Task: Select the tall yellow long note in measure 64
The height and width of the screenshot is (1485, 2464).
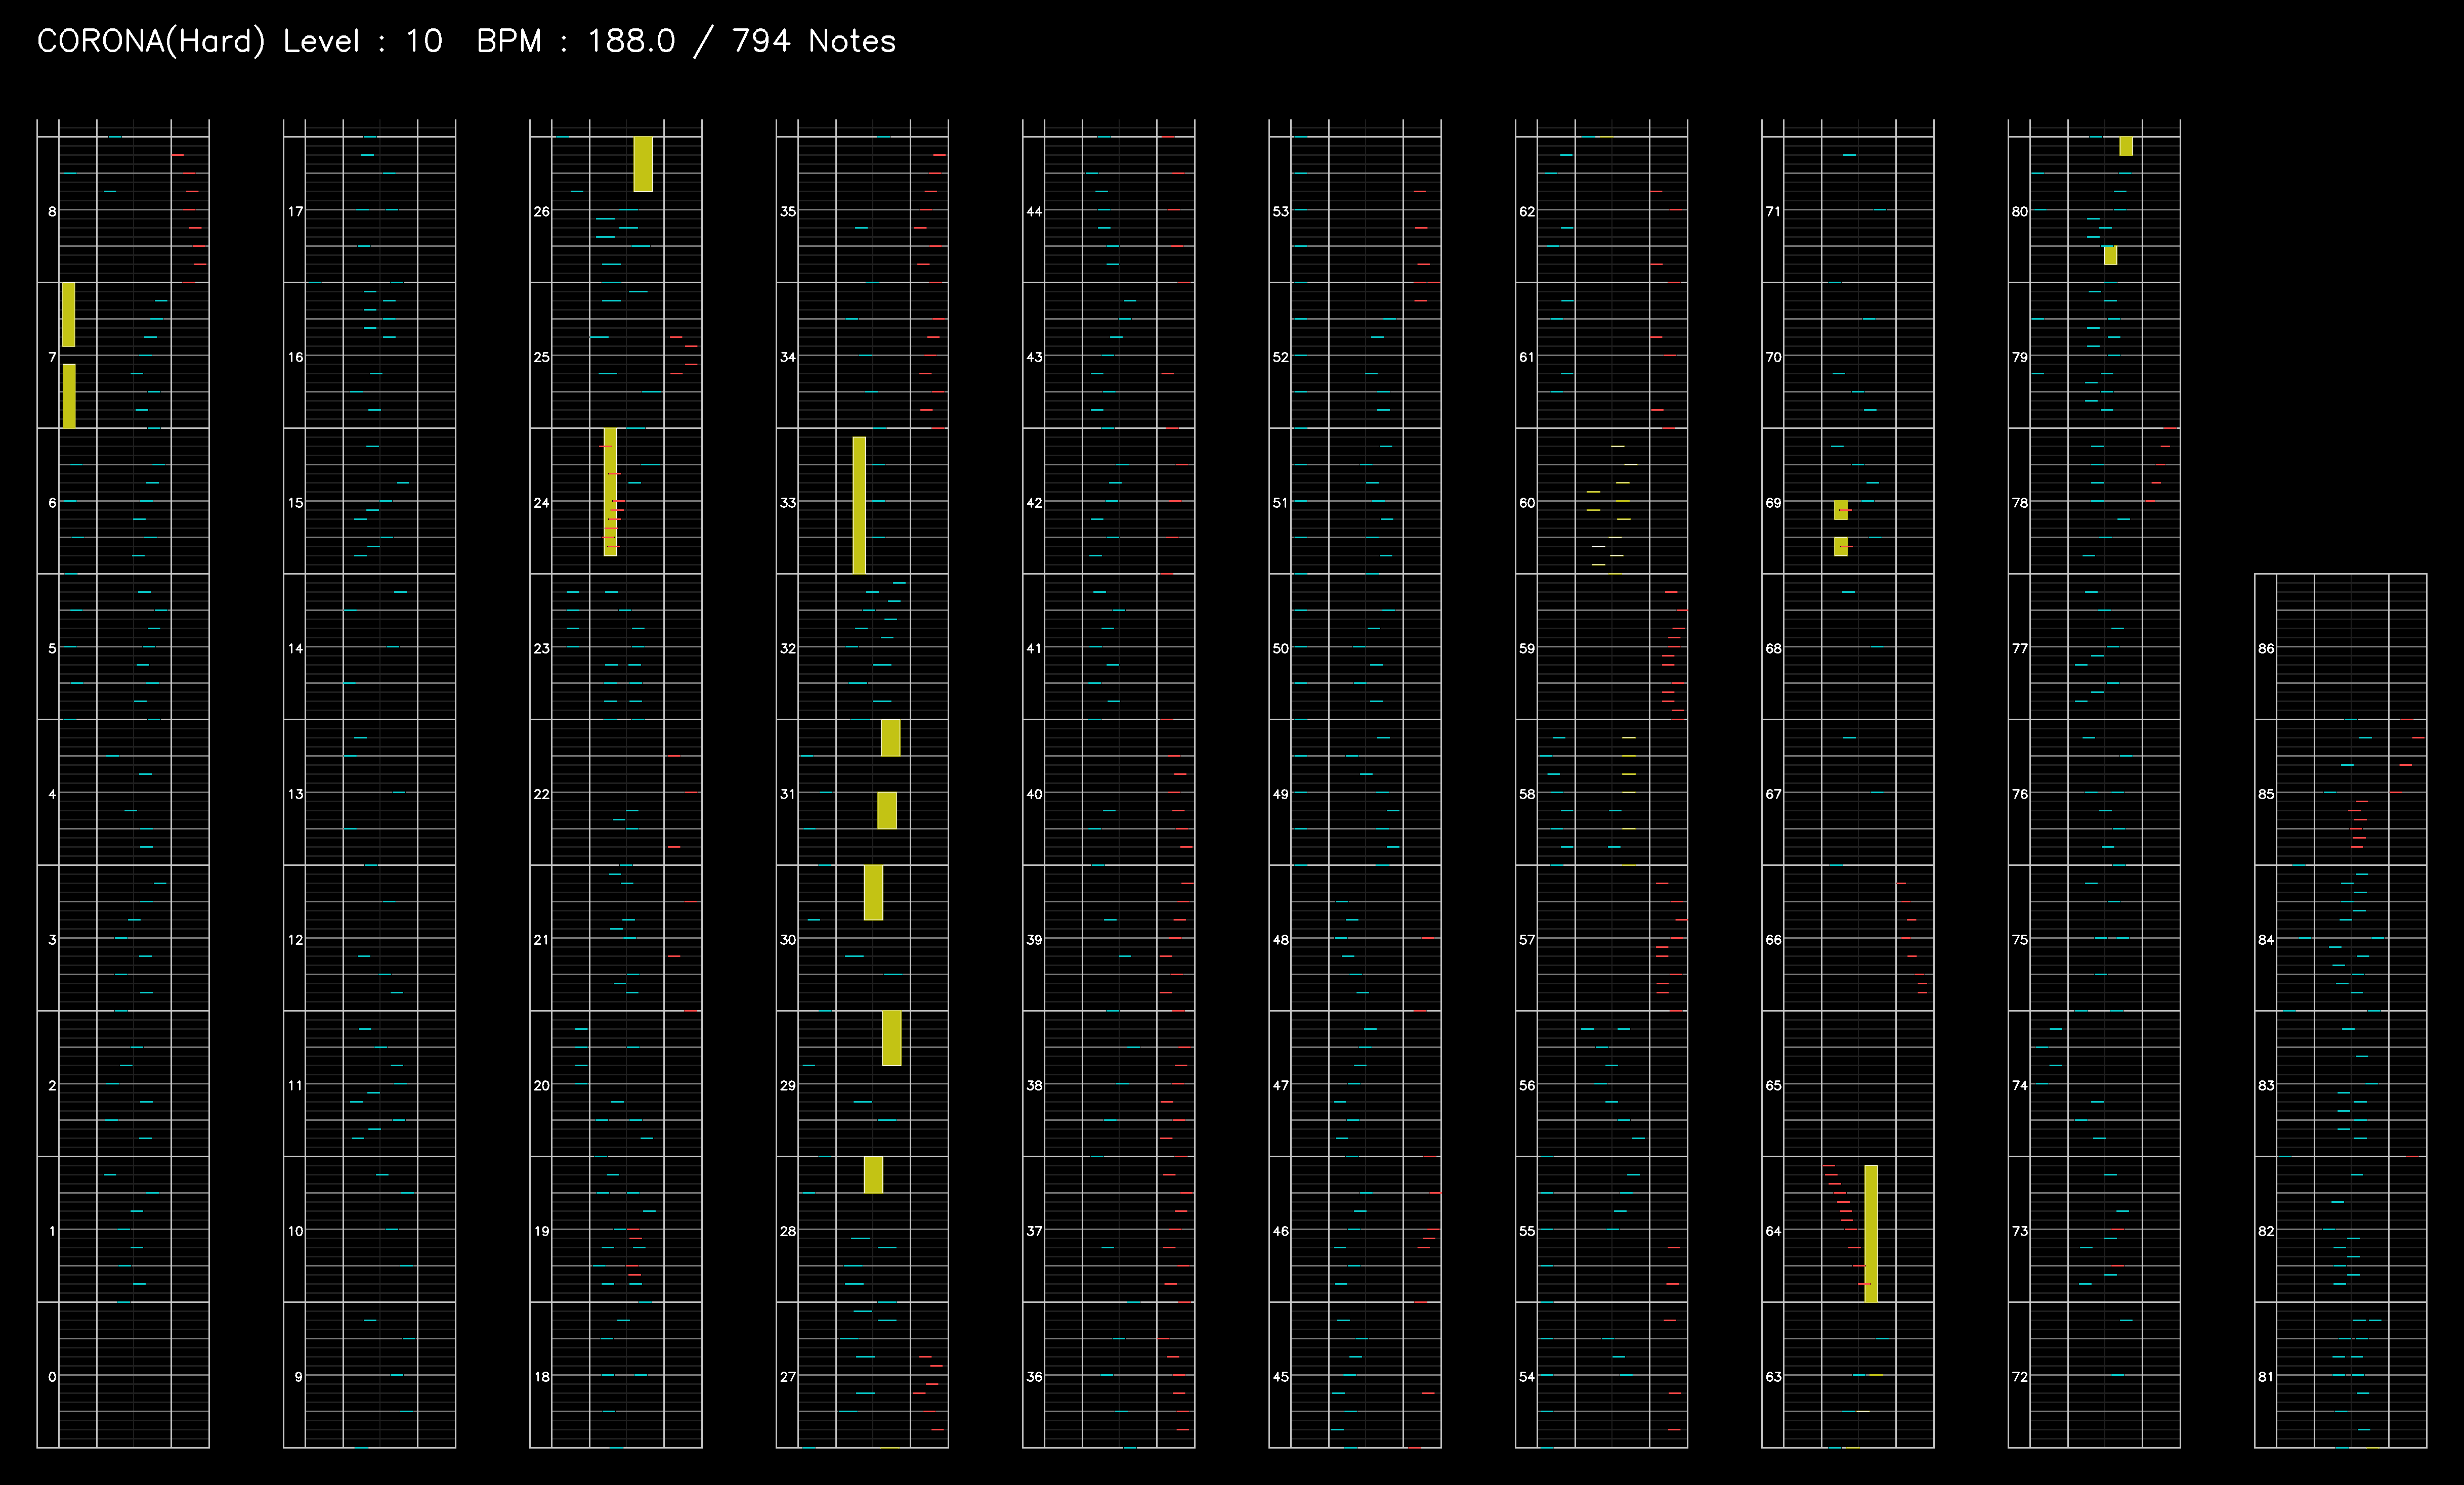Action: click(1871, 1233)
